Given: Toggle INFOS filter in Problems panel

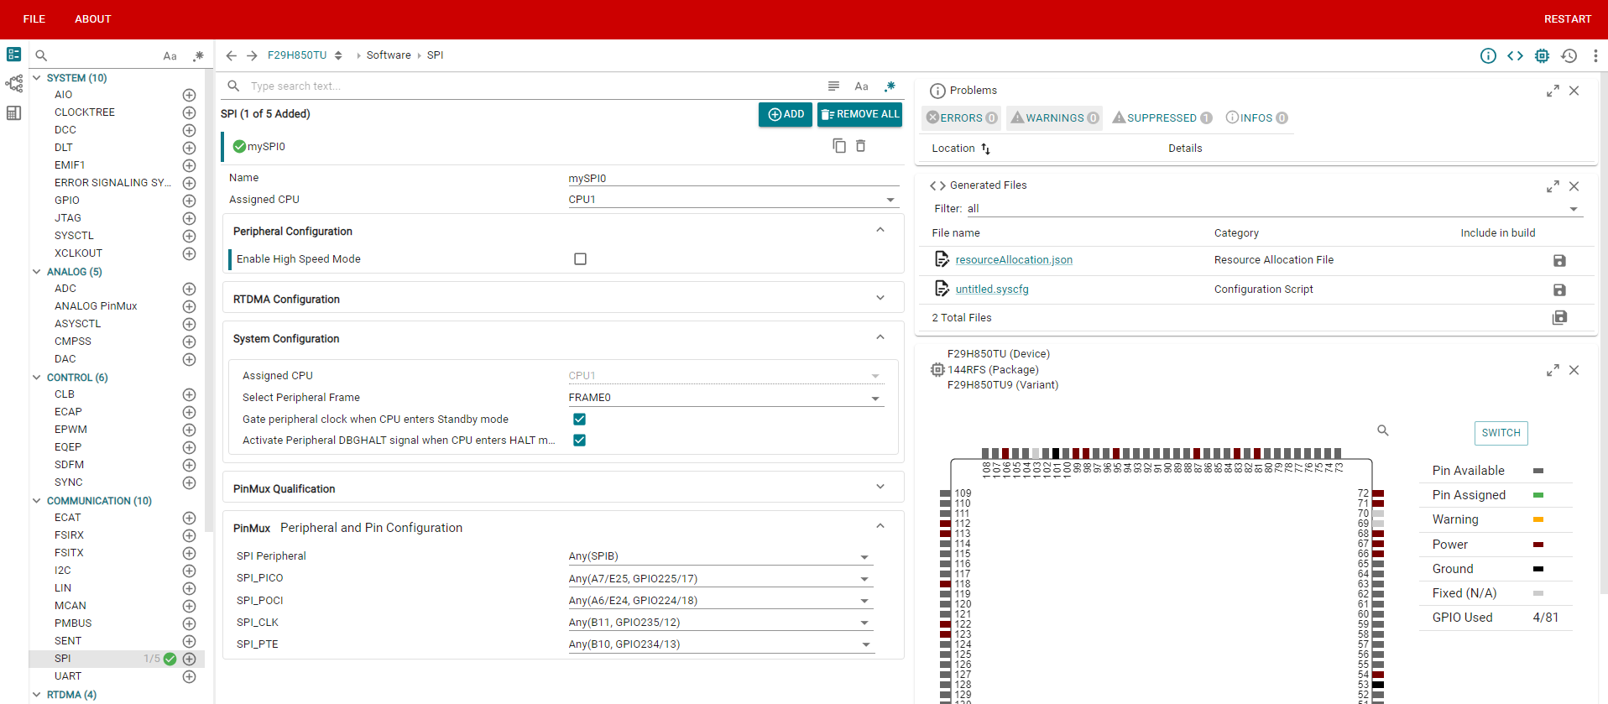Looking at the screenshot, I should 1256,118.
